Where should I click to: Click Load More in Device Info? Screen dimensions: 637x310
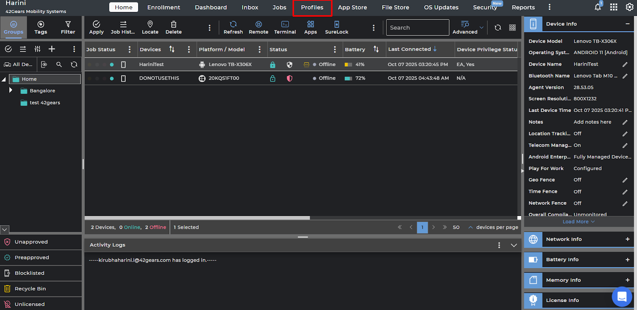pos(578,222)
